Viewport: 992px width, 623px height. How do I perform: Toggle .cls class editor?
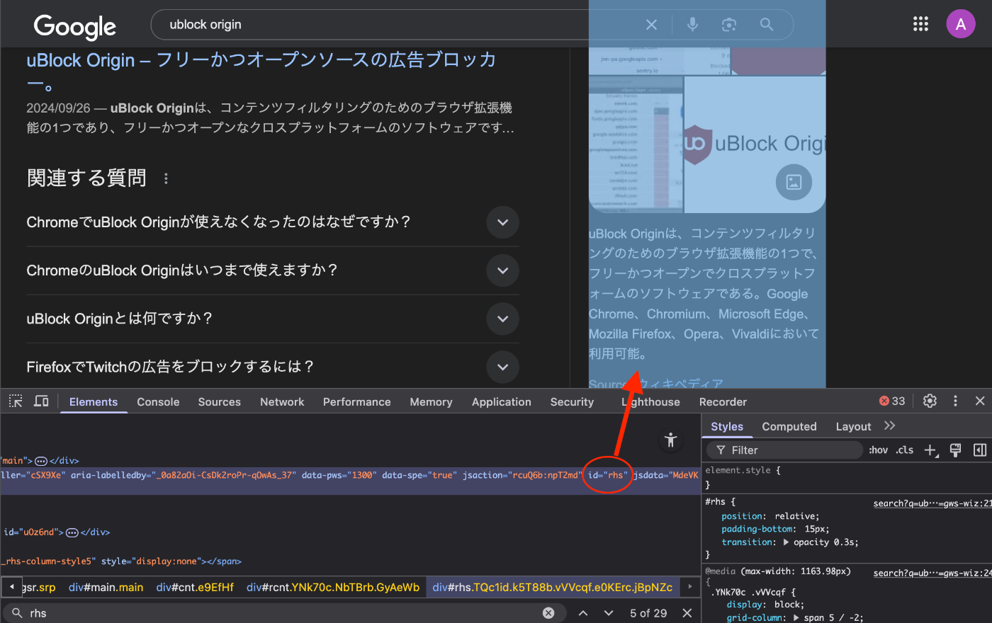tap(905, 450)
